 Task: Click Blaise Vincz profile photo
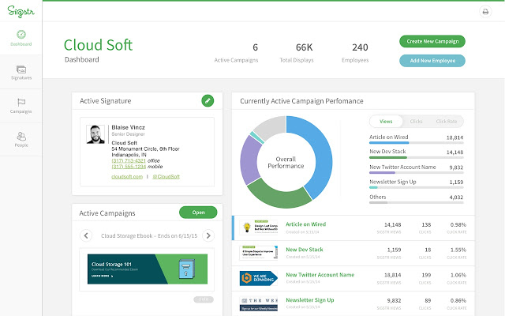click(x=95, y=134)
